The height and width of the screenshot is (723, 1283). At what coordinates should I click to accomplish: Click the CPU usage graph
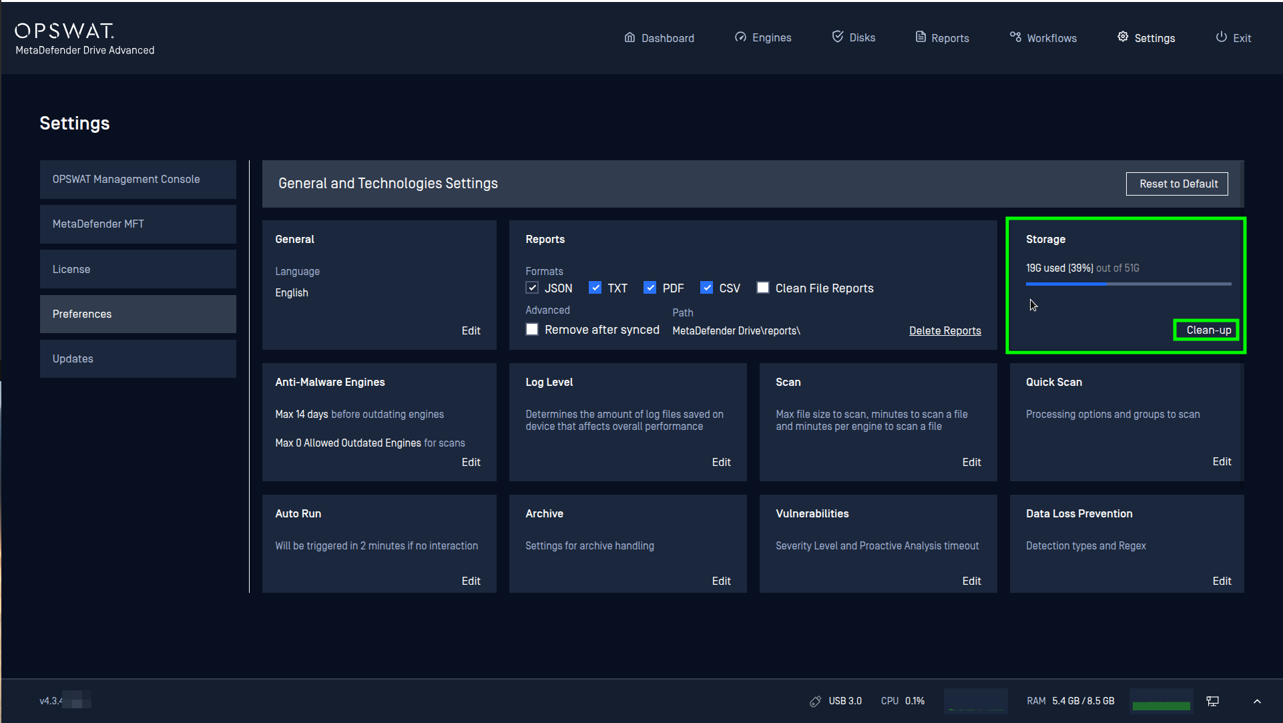point(975,701)
